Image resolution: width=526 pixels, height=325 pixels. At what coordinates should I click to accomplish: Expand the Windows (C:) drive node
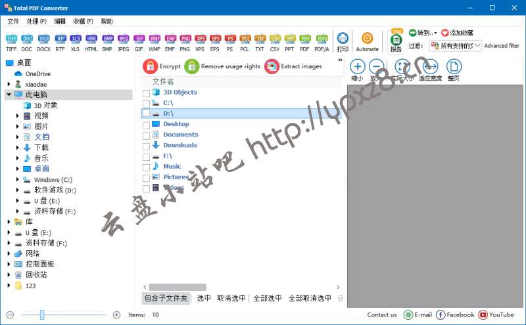coord(18,180)
